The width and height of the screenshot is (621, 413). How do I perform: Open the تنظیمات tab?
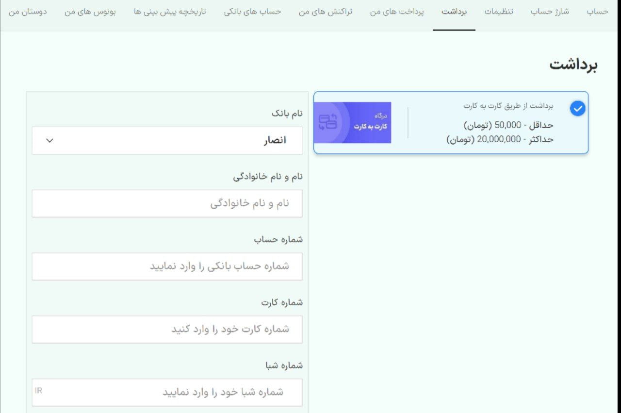click(499, 12)
